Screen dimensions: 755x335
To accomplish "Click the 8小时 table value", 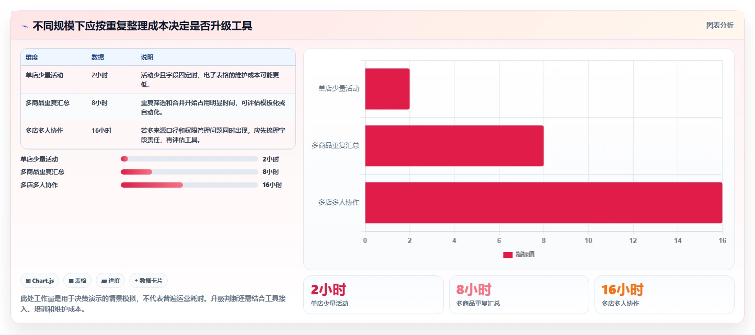I will 99,103.
